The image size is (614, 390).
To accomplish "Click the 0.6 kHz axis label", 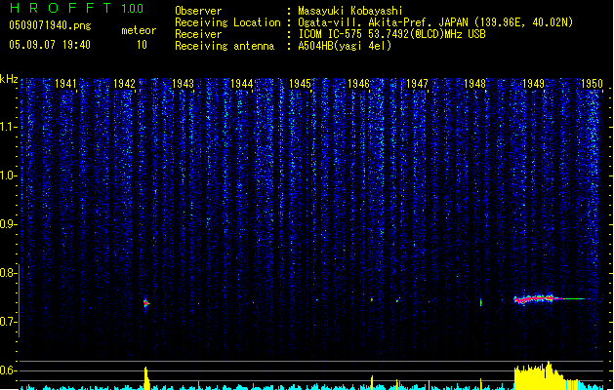I will [9, 370].
